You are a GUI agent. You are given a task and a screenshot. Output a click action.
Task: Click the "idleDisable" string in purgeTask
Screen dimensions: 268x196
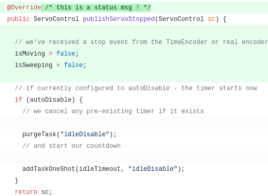[x=85, y=134]
